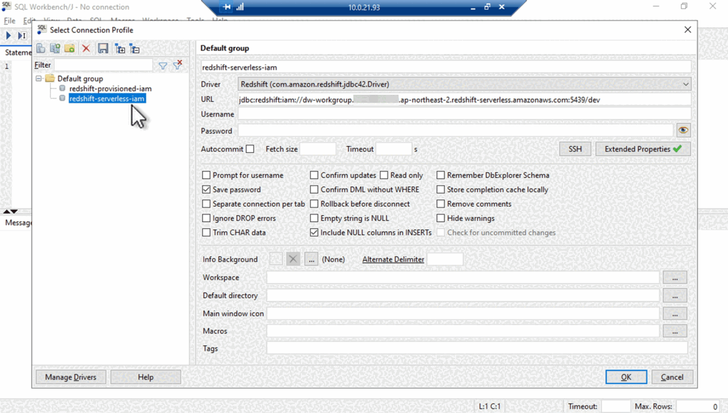Screen dimensions: 728x413
Task: Confirm with the OK button
Action: coord(626,377)
